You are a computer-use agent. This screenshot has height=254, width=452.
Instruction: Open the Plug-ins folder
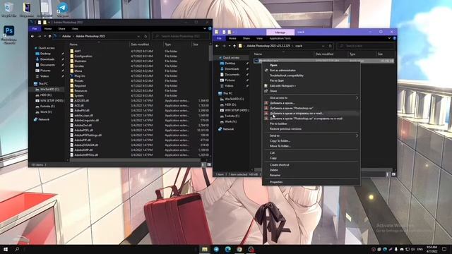pos(80,75)
